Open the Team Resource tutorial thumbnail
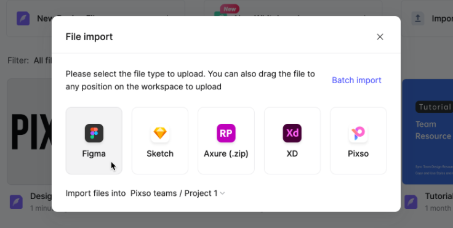Image resolution: width=453 pixels, height=228 pixels. tap(427, 132)
